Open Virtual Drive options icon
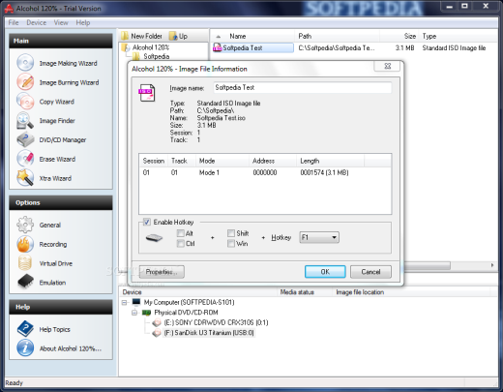 pyautogui.click(x=25, y=263)
